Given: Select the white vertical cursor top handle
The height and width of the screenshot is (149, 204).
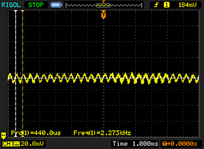Looking at the screenshot, I should [16, 11].
